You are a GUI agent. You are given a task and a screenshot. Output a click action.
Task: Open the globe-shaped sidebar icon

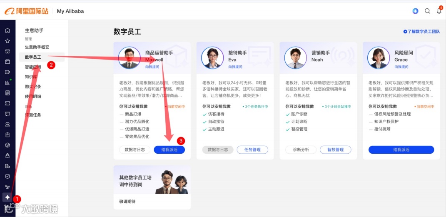click(7, 145)
